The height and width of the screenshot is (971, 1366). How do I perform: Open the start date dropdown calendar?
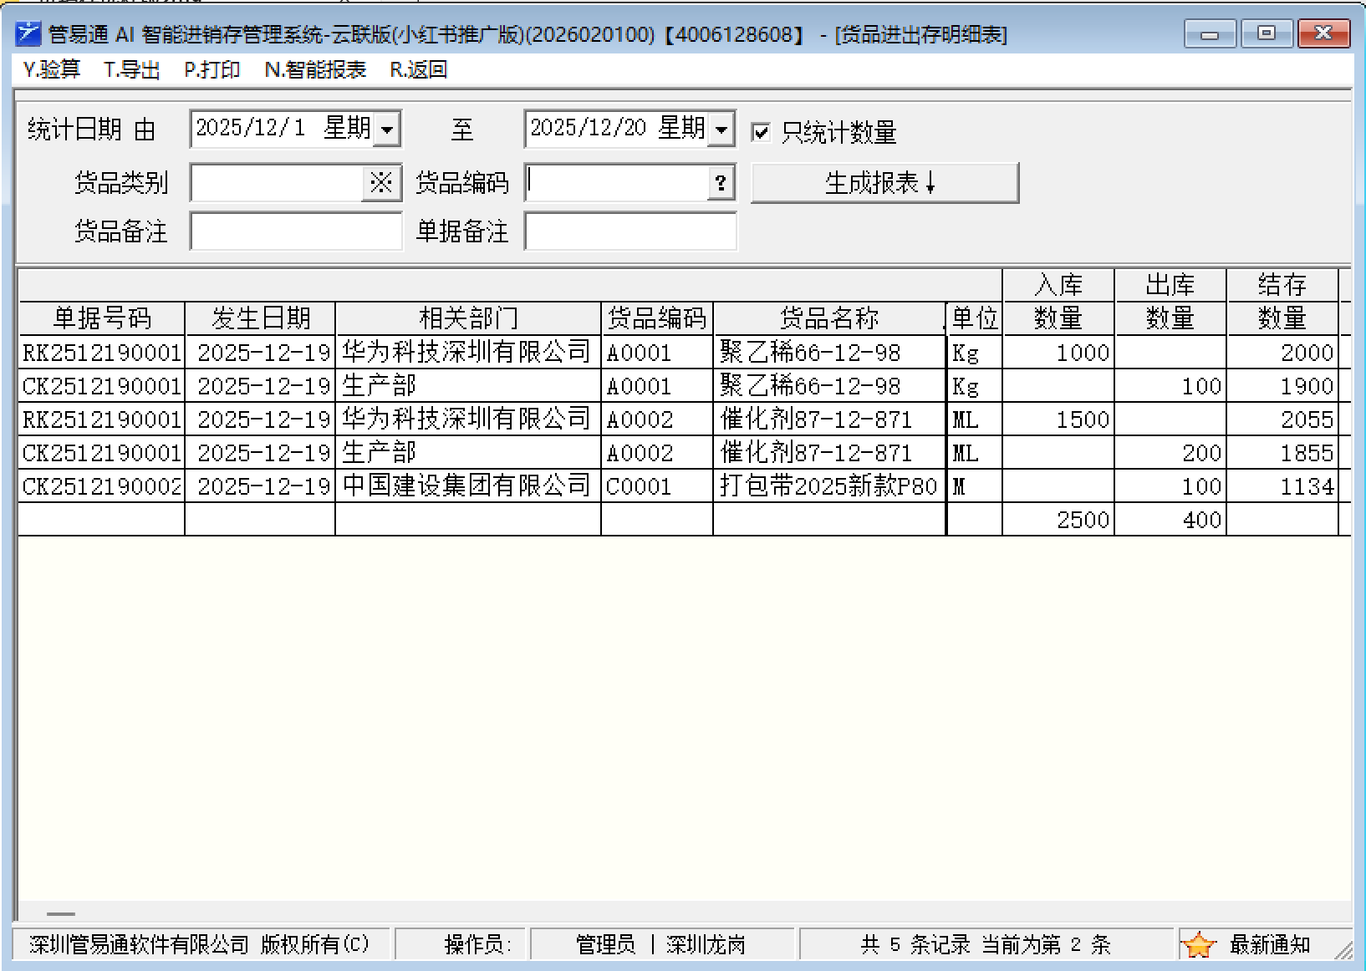387,130
